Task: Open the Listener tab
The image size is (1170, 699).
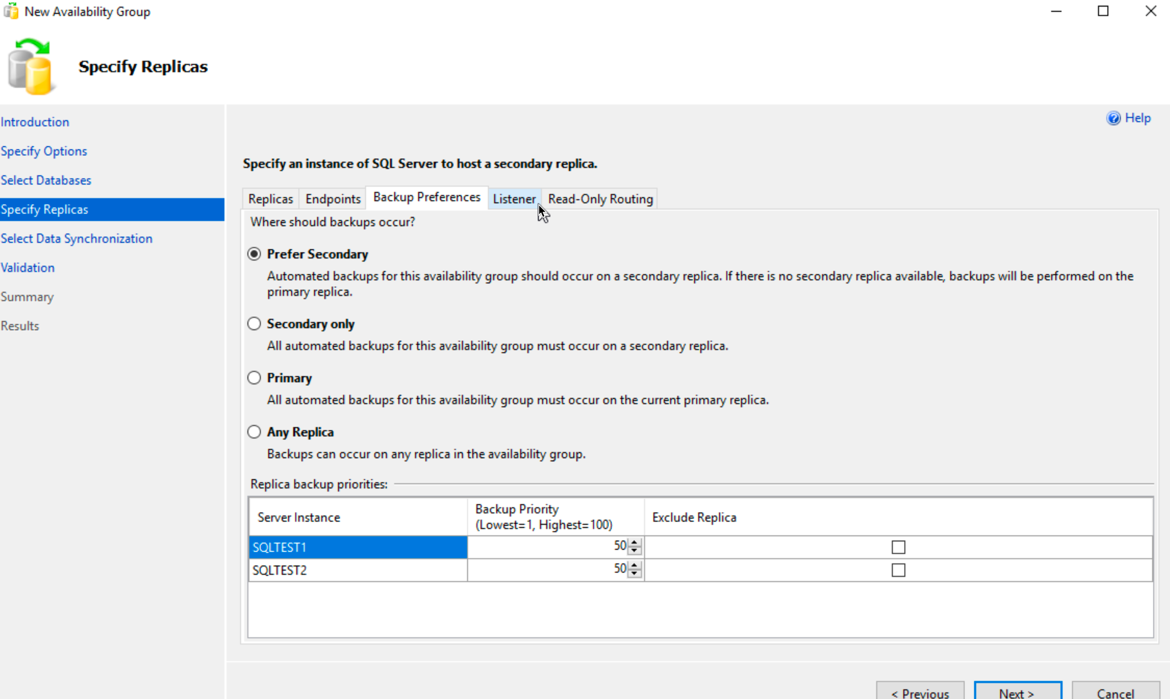Action: coord(514,199)
